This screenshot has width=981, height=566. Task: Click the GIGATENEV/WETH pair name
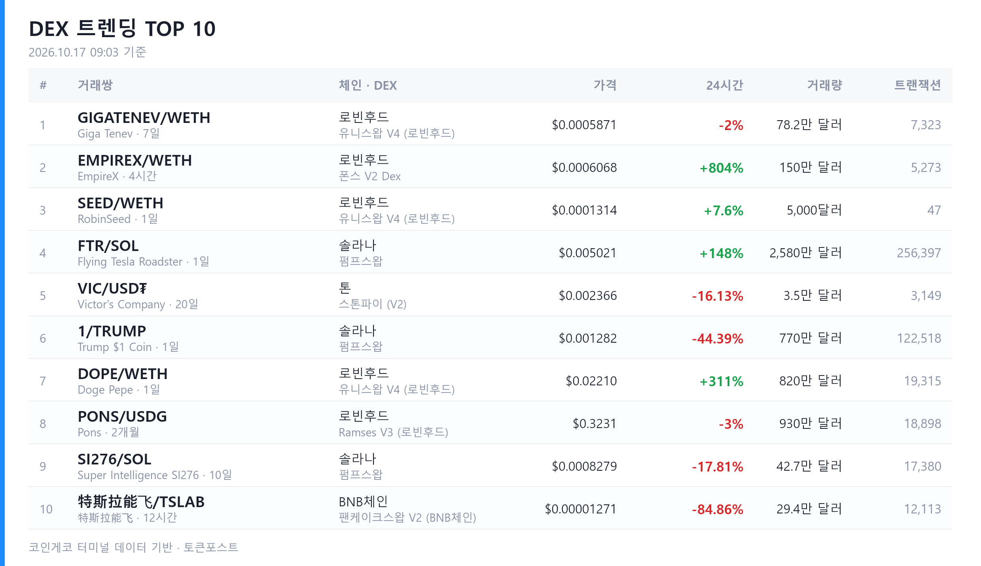pyautogui.click(x=144, y=118)
